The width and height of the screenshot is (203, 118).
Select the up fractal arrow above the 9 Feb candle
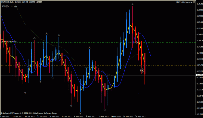click(89, 48)
